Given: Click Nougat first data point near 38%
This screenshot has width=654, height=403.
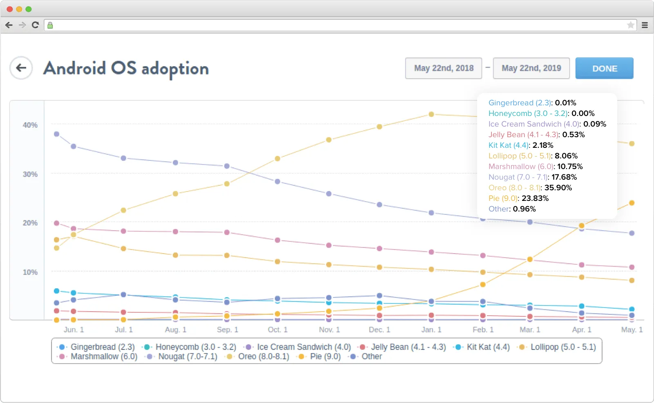Looking at the screenshot, I should (56, 134).
